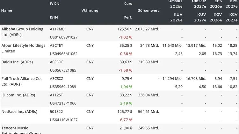The width and height of the screenshot is (239, 134).
Task: Click the KGV 2027e column header
Action: [x=232, y=18]
